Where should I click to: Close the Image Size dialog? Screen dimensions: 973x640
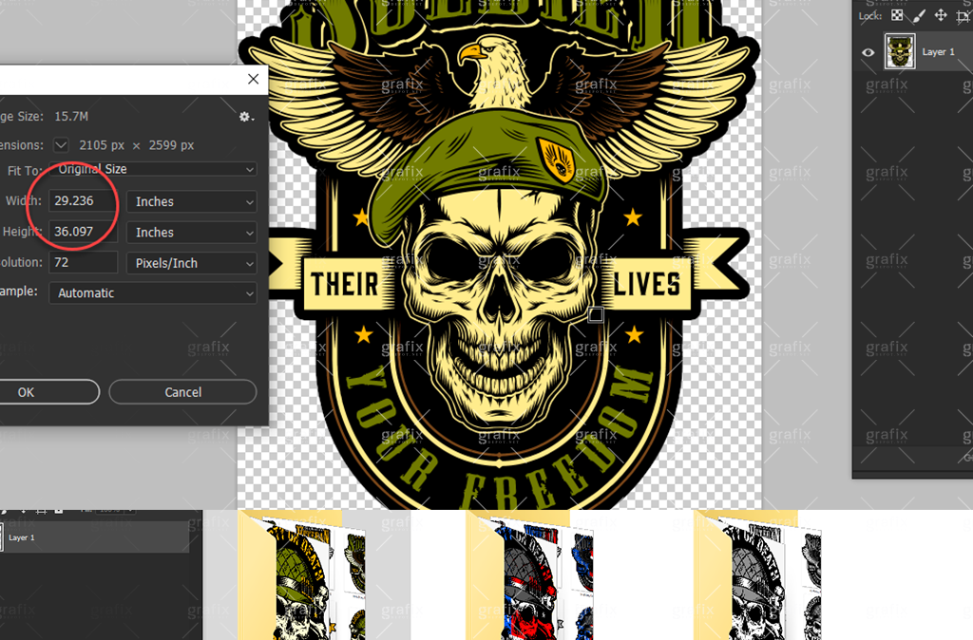(253, 80)
